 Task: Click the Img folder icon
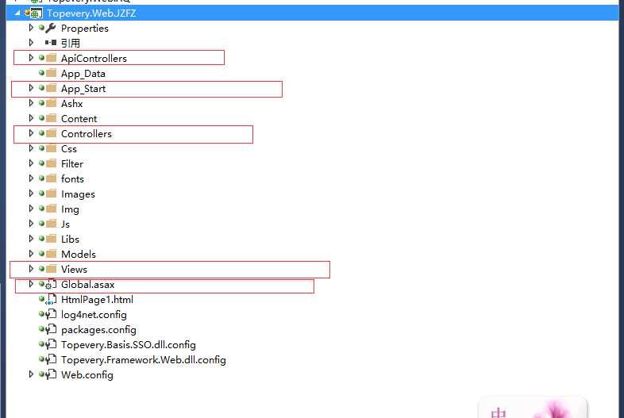(51, 209)
